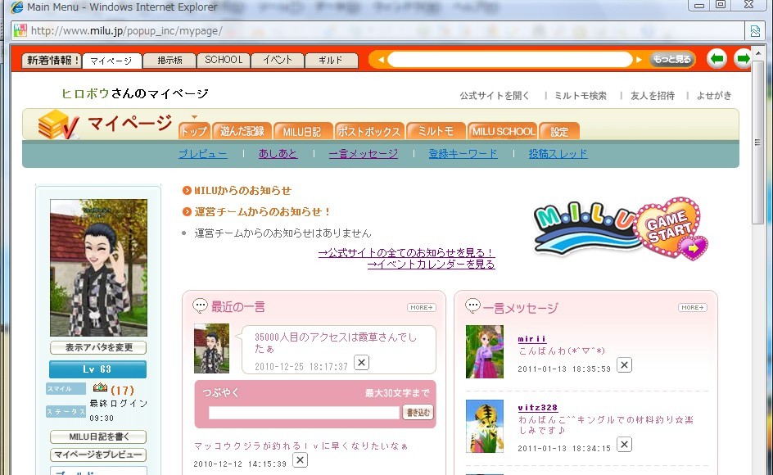Click the green back arrow icon
Image resolution: width=773 pixels, height=475 pixels.
(716, 59)
